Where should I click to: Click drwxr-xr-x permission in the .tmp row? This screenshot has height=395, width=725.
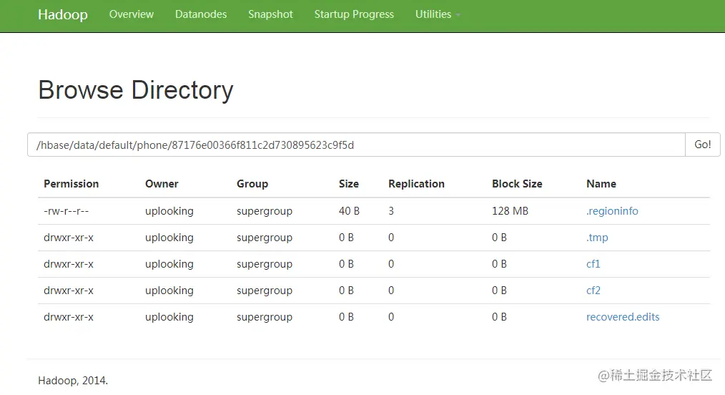tap(69, 238)
